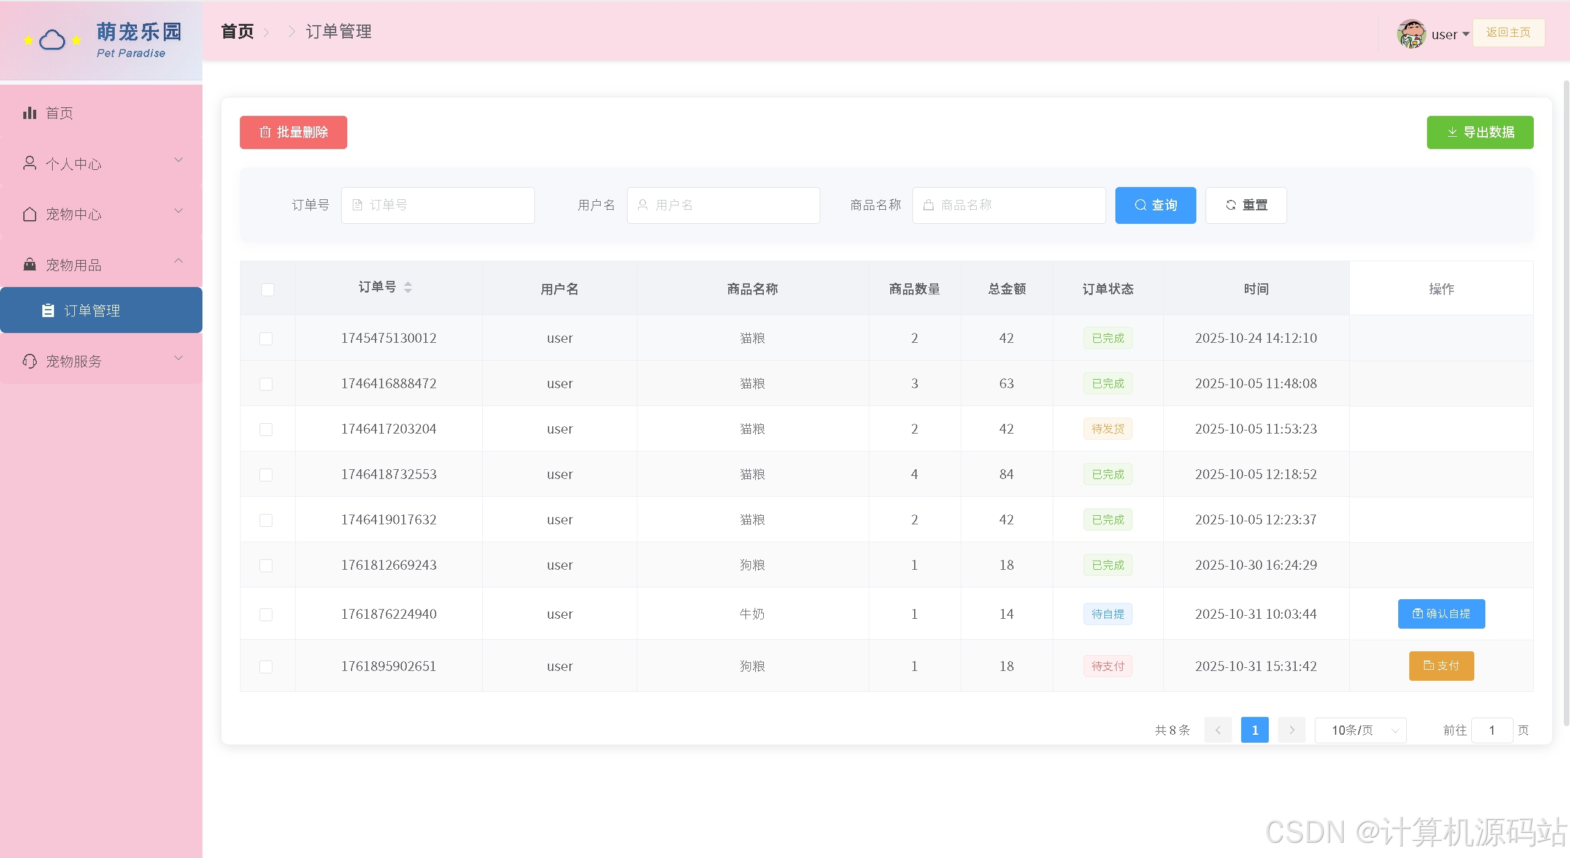The height and width of the screenshot is (858, 1570).
Task: Check the box for order 1746418732553
Action: 266,475
